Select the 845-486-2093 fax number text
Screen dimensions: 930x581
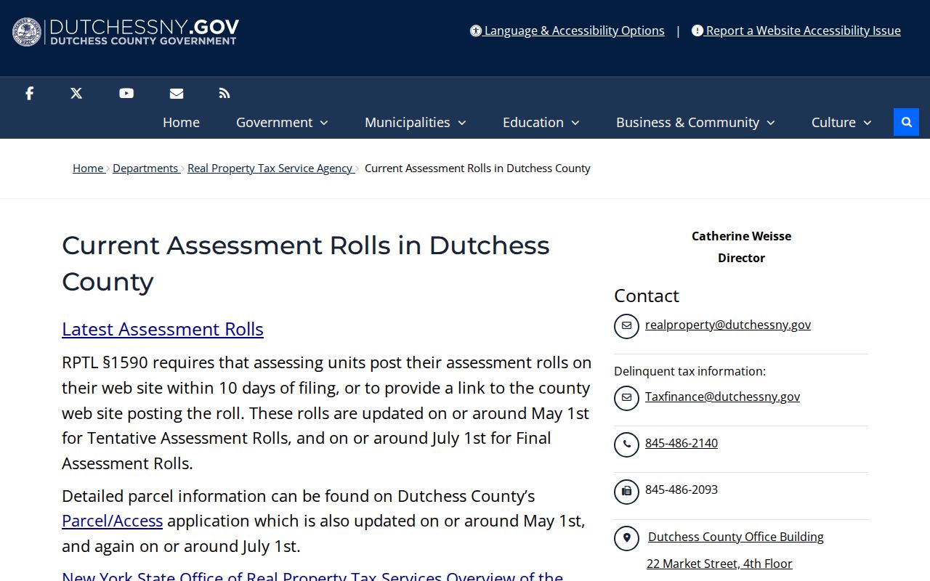(x=682, y=489)
